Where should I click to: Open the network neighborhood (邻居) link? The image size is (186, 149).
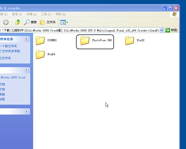pyautogui.click(x=3, y=99)
